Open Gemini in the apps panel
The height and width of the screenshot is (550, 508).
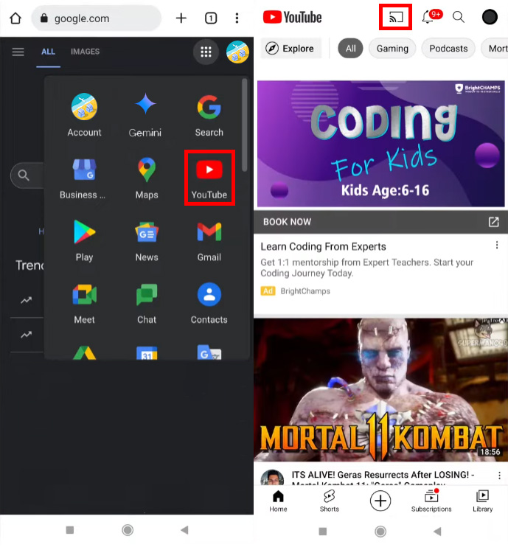(x=145, y=115)
